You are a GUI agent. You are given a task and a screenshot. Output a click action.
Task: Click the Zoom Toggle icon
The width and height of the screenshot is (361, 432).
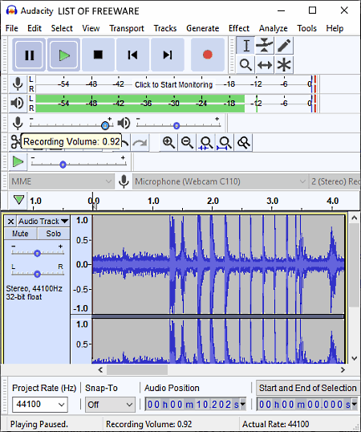point(243,143)
